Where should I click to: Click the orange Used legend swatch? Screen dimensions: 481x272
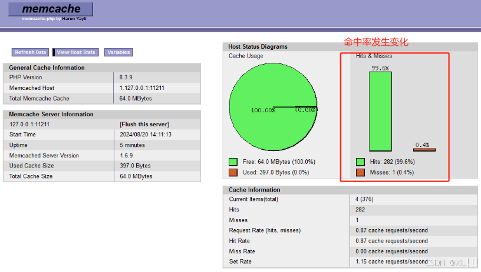(x=233, y=172)
